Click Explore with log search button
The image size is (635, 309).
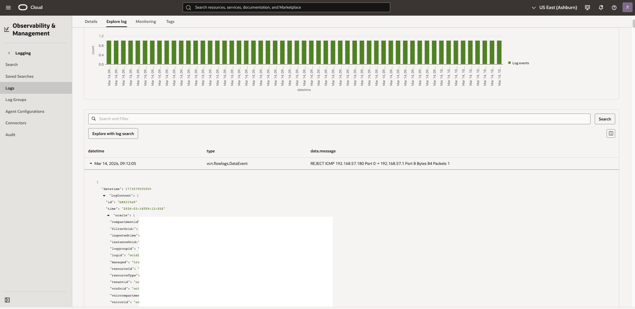(113, 134)
